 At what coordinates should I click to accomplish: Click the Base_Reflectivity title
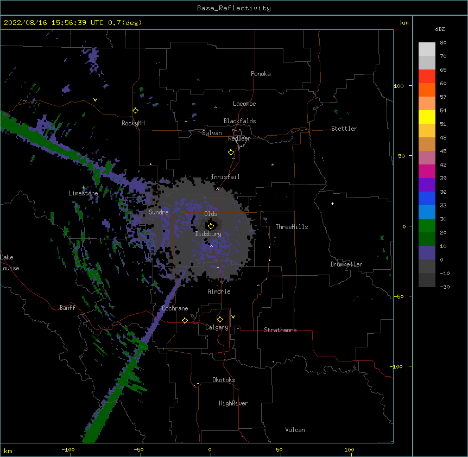tap(234, 8)
